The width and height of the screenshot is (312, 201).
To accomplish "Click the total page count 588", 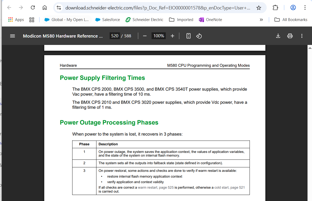I will (x=128, y=36).
